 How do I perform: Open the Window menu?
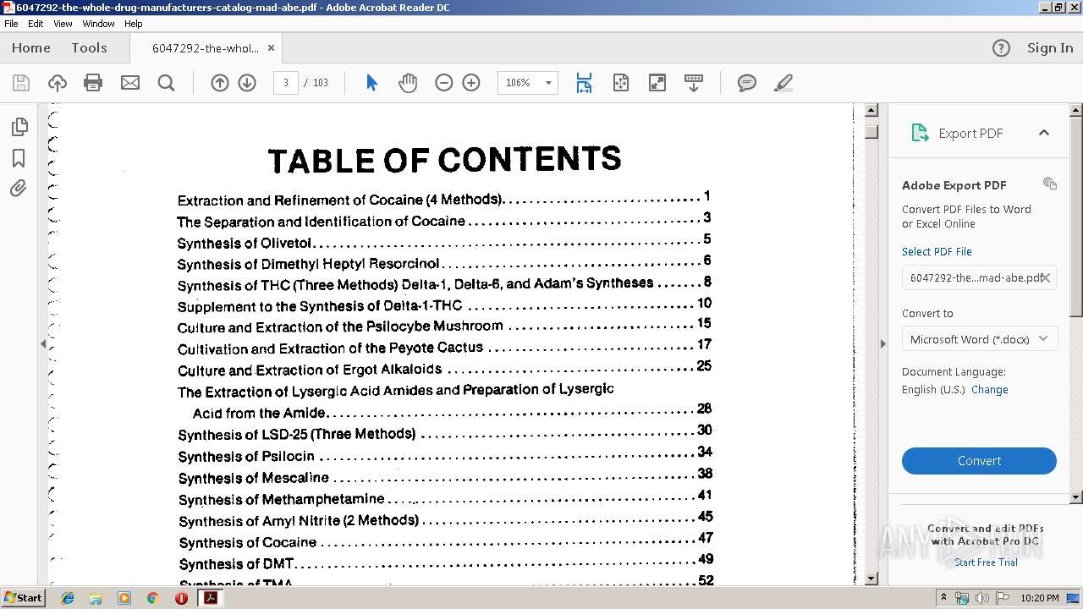click(99, 24)
